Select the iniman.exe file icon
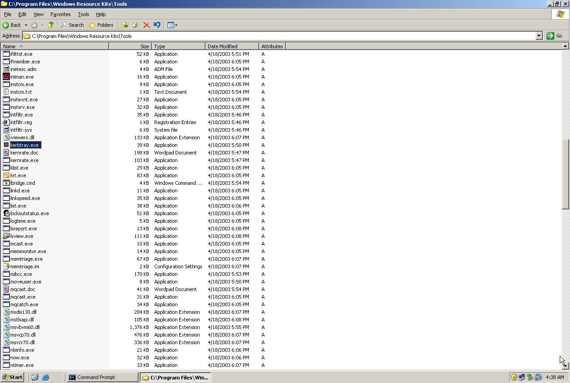This screenshot has width=570, height=383. 6,77
